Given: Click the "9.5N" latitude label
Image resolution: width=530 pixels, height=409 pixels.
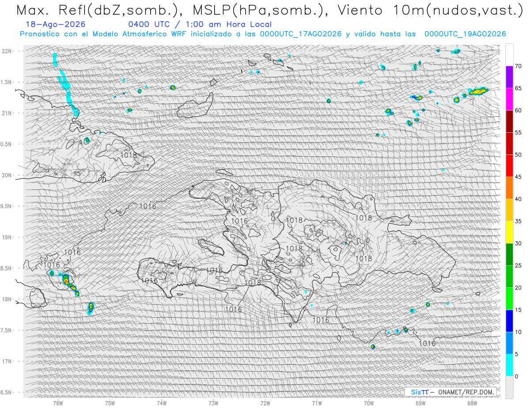Looking at the screenshot, I should point(6,206).
